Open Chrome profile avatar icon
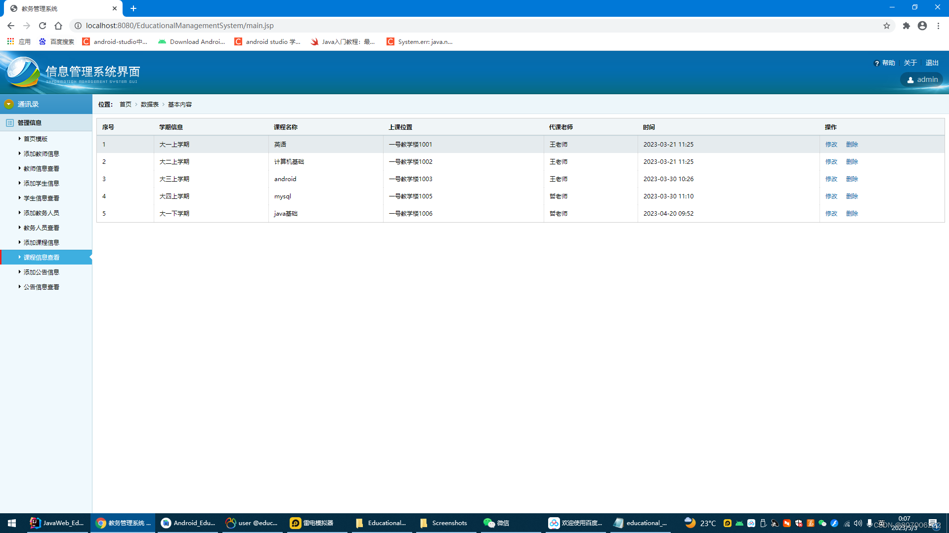Image resolution: width=949 pixels, height=533 pixels. tap(922, 26)
